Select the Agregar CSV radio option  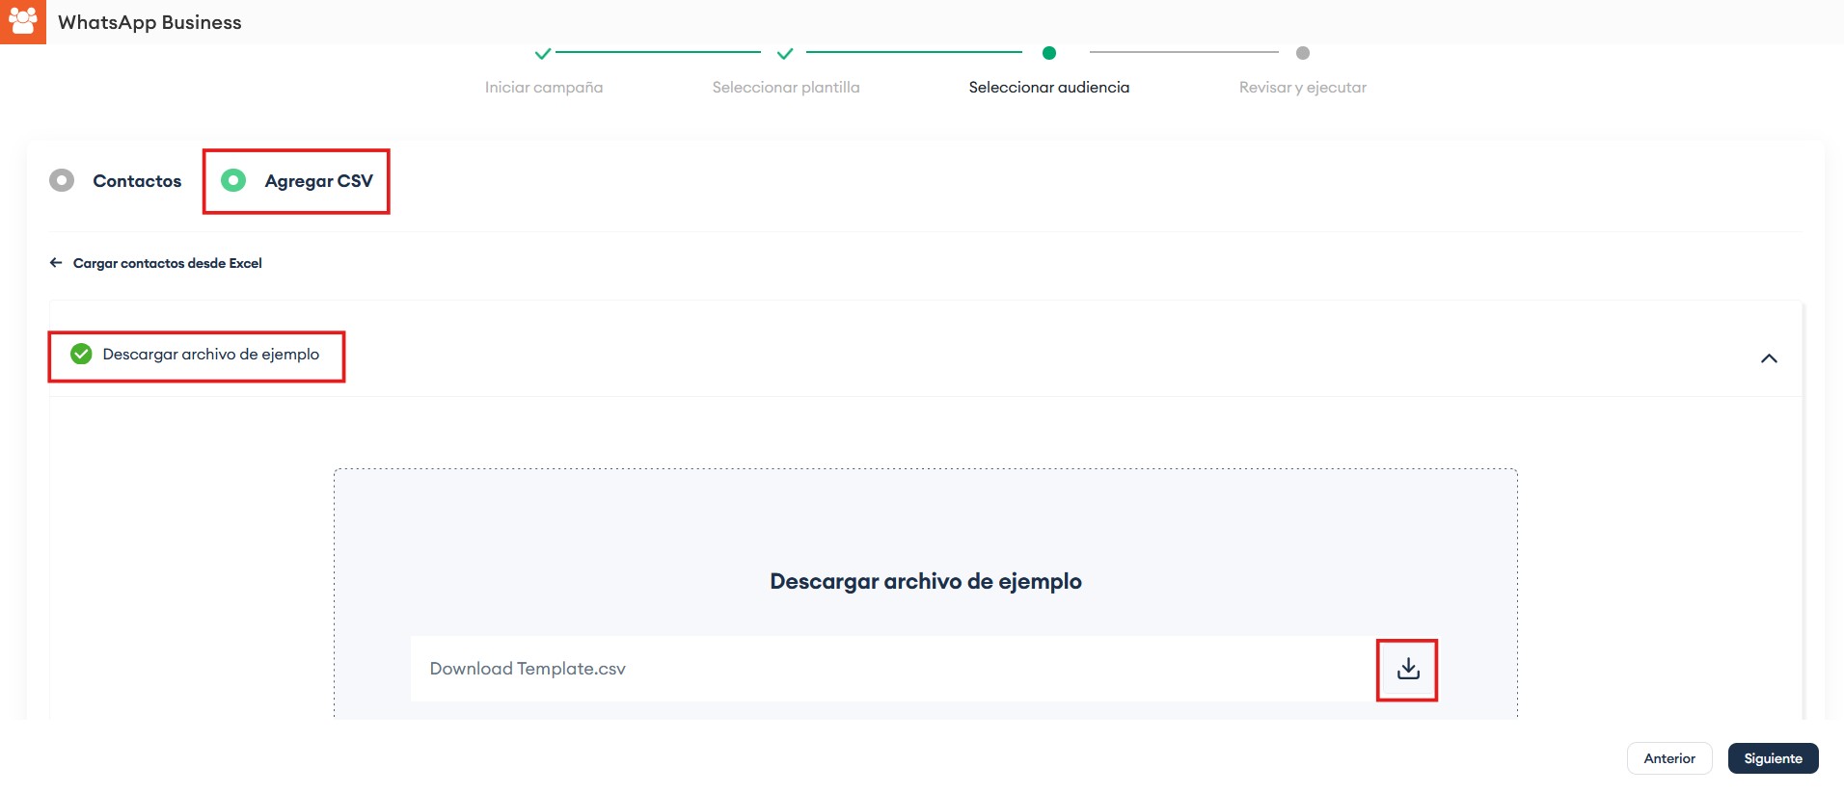pyautogui.click(x=233, y=181)
